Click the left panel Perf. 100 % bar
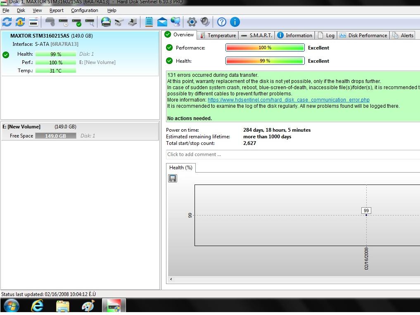The height and width of the screenshot is (315, 420). click(56, 62)
